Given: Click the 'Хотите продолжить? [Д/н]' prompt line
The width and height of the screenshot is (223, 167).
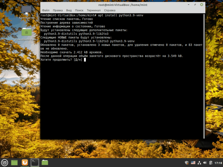Looking at the screenshot, I should pyautogui.click(x=61, y=60).
